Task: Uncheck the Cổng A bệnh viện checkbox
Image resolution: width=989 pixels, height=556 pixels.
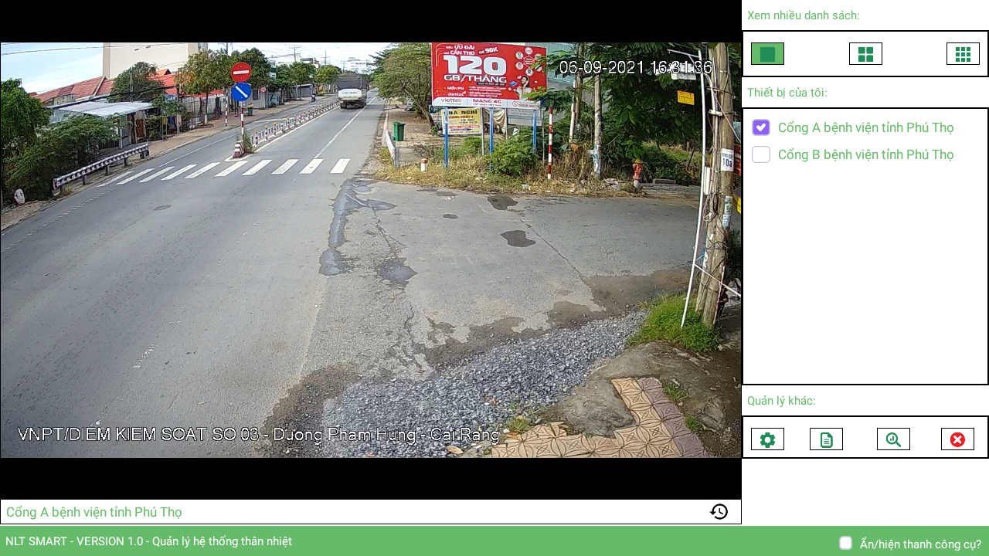Action: [x=761, y=127]
